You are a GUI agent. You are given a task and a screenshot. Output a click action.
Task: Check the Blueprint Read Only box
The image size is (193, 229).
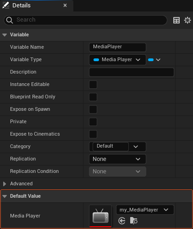93,97
